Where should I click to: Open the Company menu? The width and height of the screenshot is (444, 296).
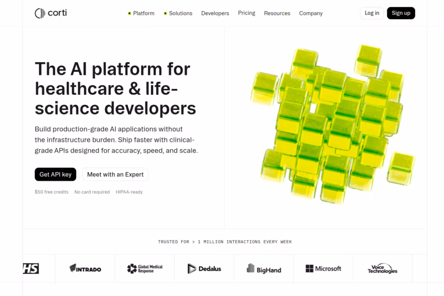[x=311, y=13]
